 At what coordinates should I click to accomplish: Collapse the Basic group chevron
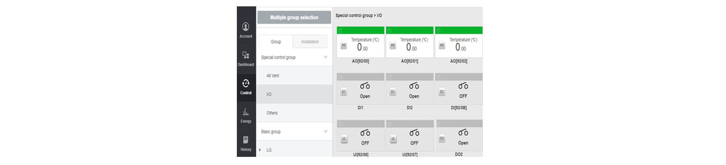[325, 132]
